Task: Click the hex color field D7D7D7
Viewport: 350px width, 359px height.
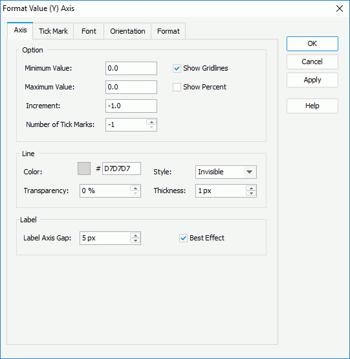Action: pos(122,168)
